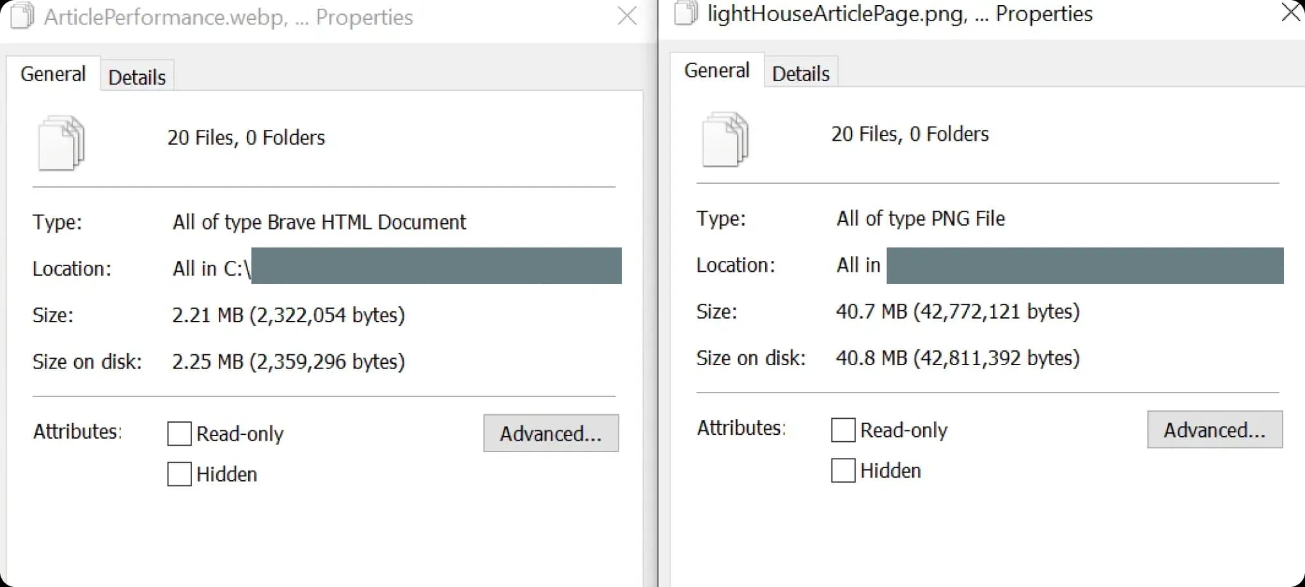
Task: Click the 2.21 MB size value
Action: coord(289,315)
